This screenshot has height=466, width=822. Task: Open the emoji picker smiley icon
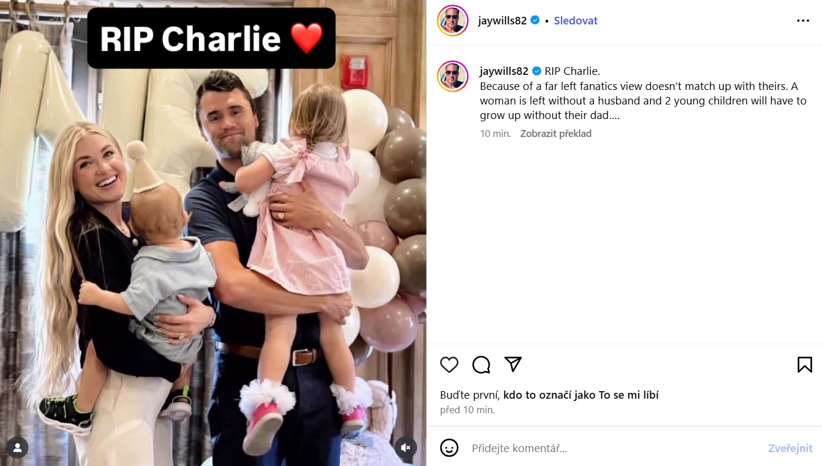(449, 447)
